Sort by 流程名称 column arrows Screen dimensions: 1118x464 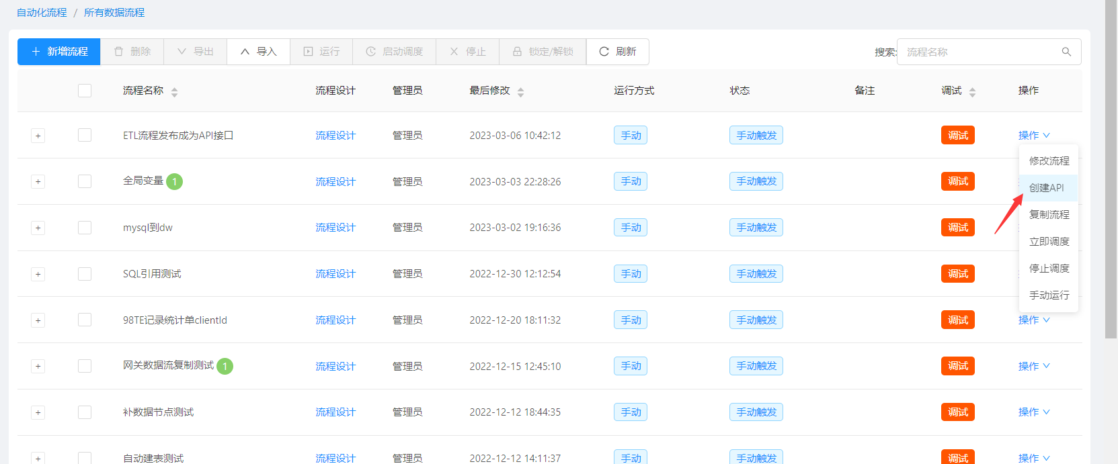pyautogui.click(x=174, y=92)
